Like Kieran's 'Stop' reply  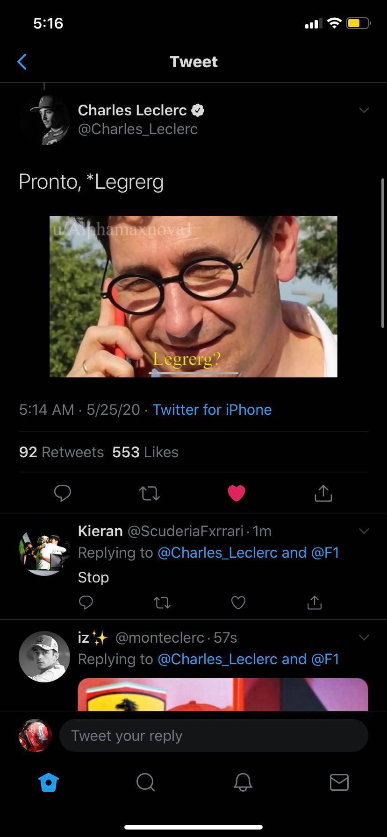(x=238, y=603)
